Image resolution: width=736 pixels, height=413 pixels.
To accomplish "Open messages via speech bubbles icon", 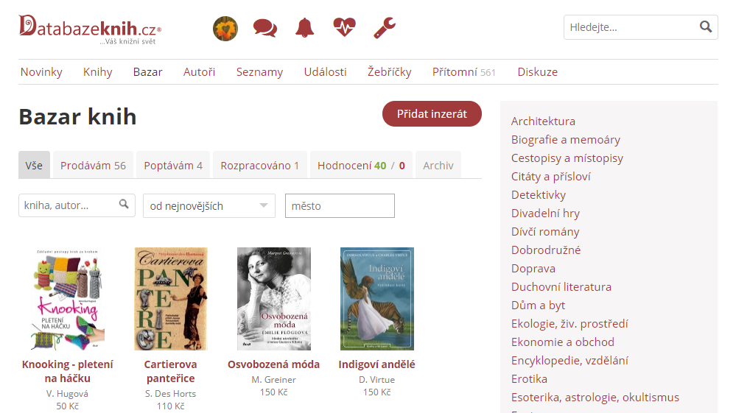I will coord(265,29).
